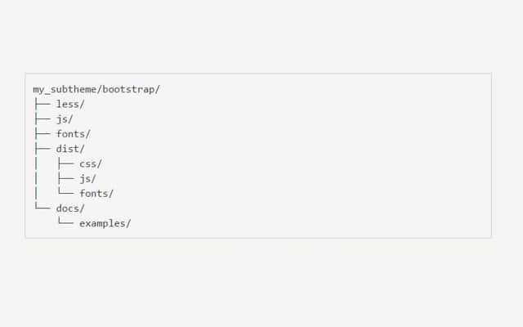Click the dist/ folder entry
This screenshot has width=523, height=327.
point(70,149)
